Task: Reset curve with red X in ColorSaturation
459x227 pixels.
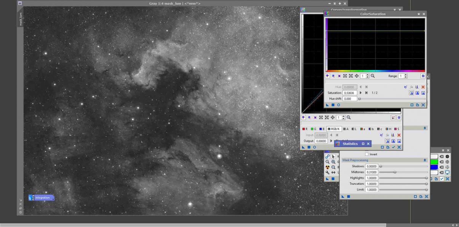Action: point(423,87)
